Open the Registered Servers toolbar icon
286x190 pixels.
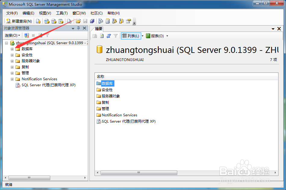pos(101,21)
